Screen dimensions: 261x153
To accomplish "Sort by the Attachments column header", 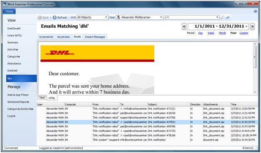I will point(217,105).
